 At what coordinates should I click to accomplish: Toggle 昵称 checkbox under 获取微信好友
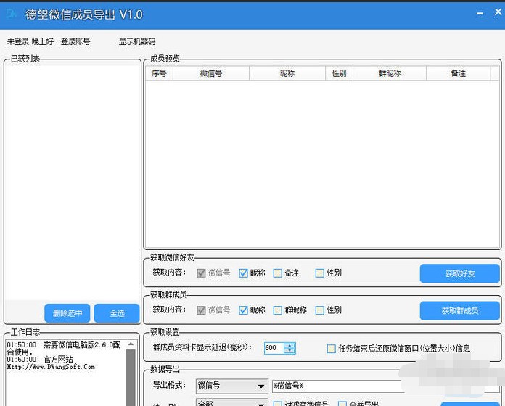(243, 273)
